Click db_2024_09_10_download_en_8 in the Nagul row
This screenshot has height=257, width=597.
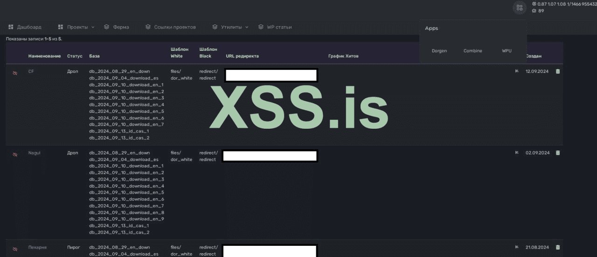tap(126, 212)
